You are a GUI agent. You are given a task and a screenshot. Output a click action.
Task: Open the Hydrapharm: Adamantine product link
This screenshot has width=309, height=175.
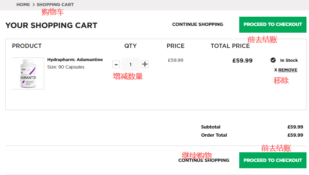tap(75, 60)
